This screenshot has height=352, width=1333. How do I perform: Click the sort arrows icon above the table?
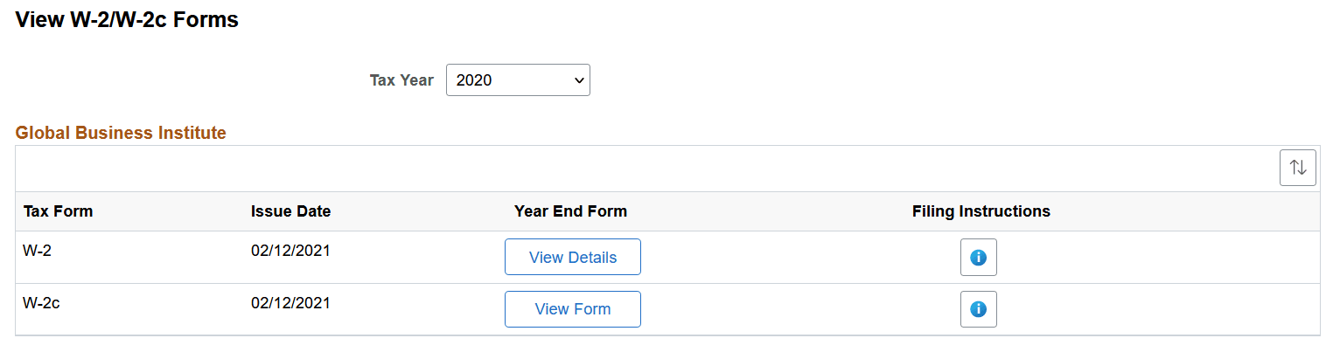click(1297, 168)
